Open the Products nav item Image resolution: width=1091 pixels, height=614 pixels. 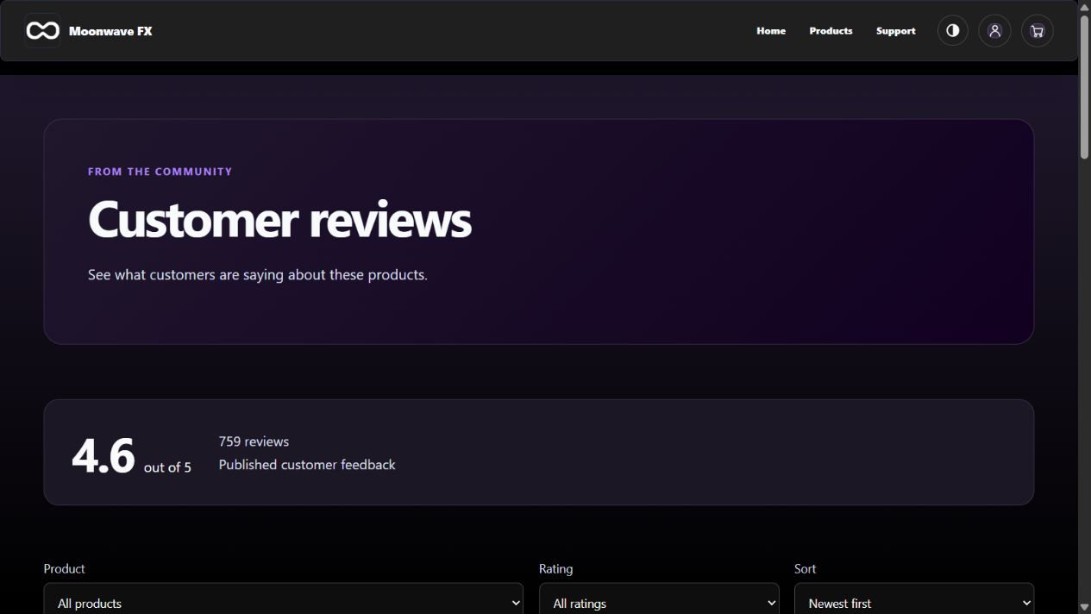coord(831,31)
